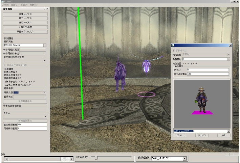Toggle the 只编辑网格 checkbox in dialog
The height and width of the screenshot is (163, 240).
174,51
